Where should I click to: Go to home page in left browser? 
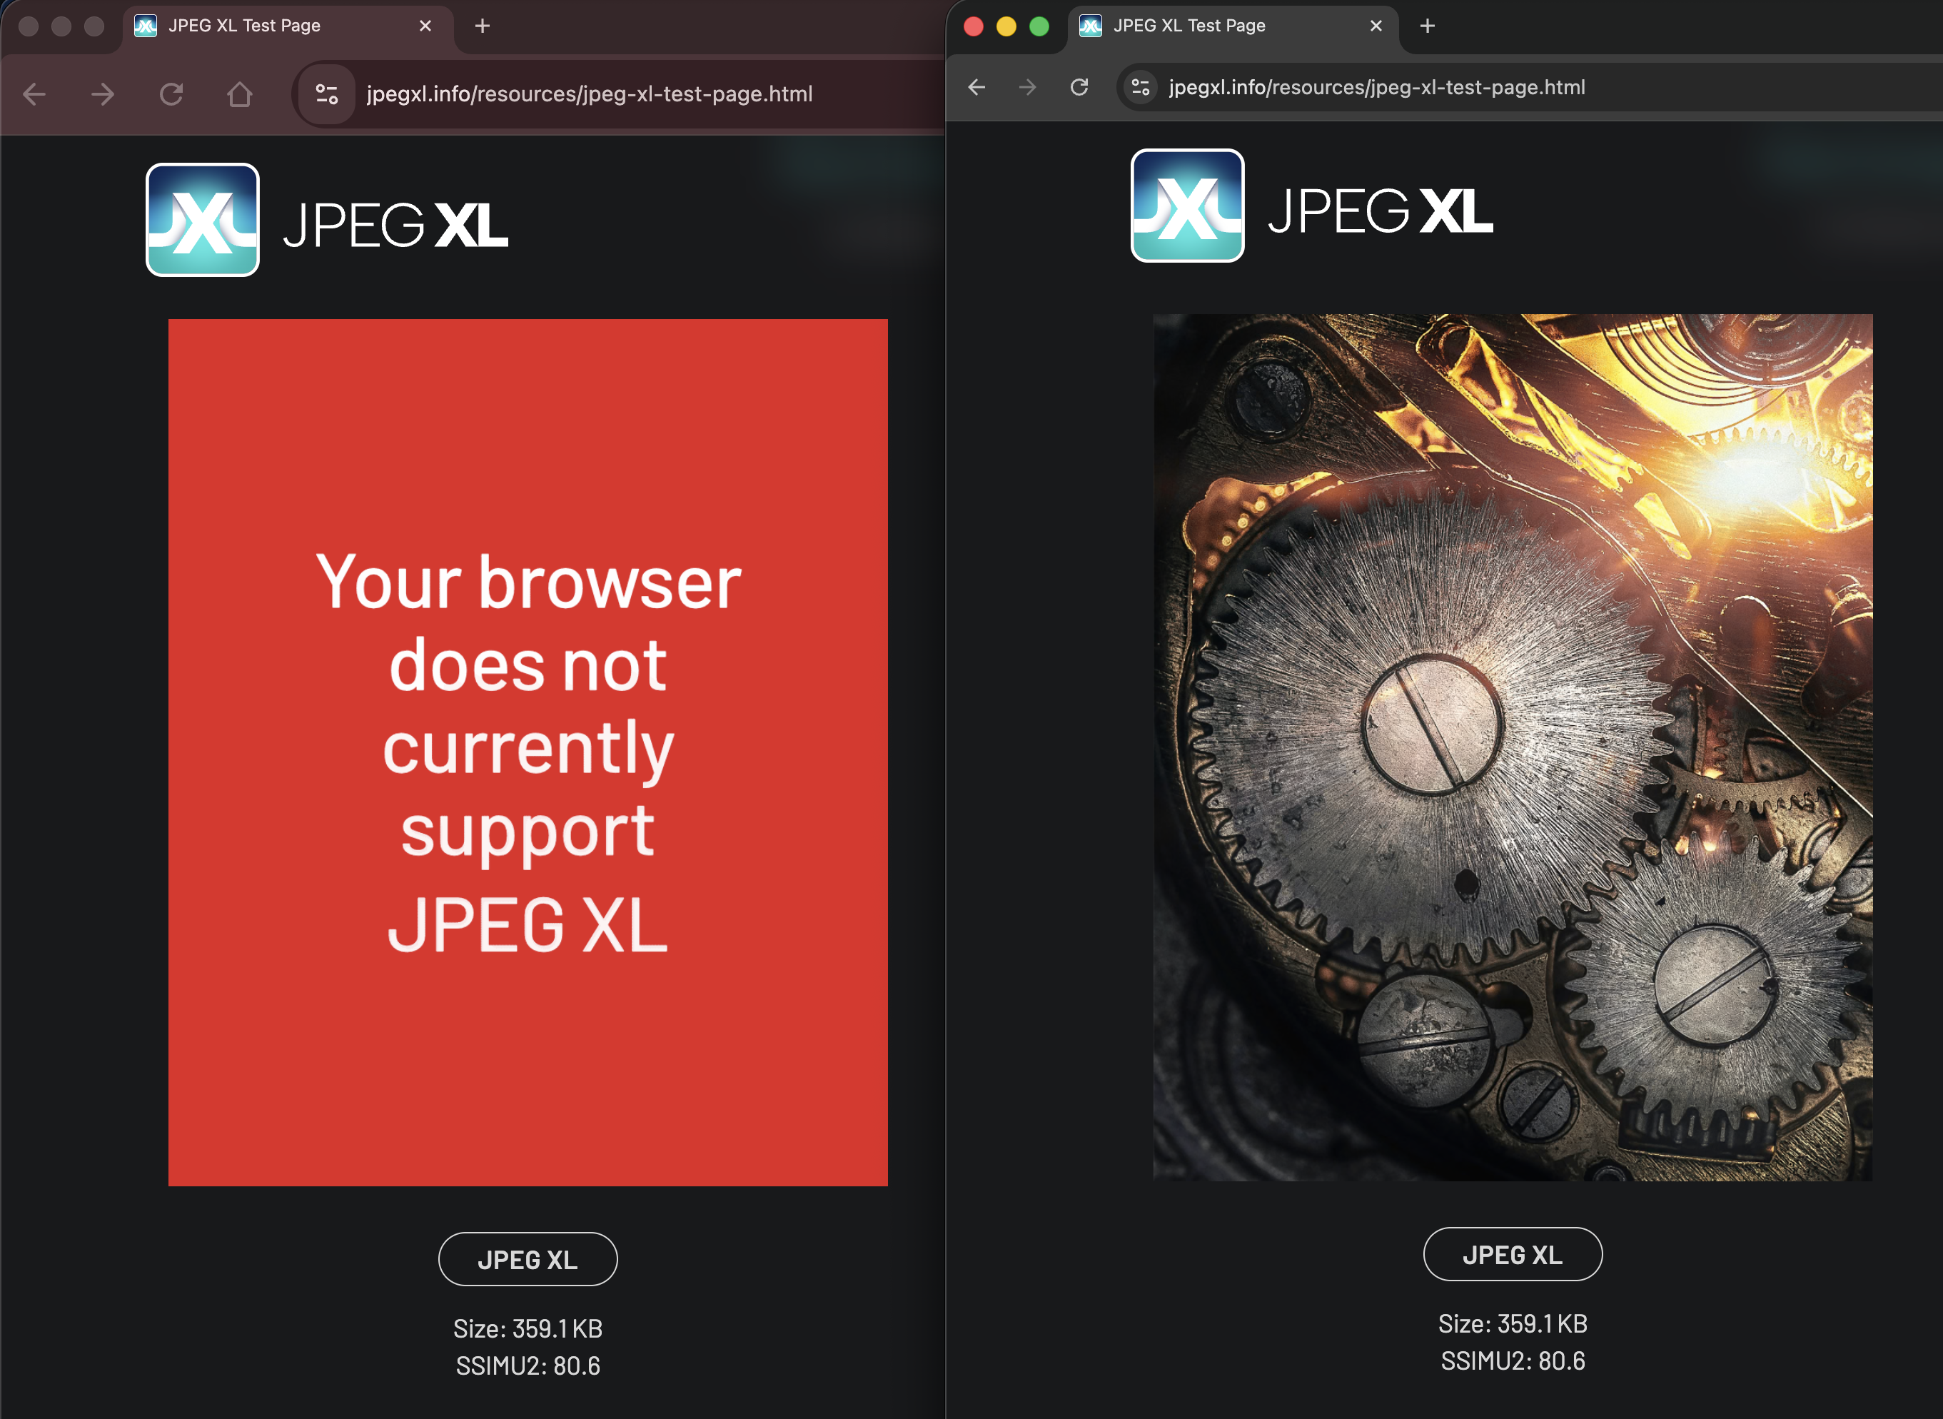pyautogui.click(x=240, y=94)
